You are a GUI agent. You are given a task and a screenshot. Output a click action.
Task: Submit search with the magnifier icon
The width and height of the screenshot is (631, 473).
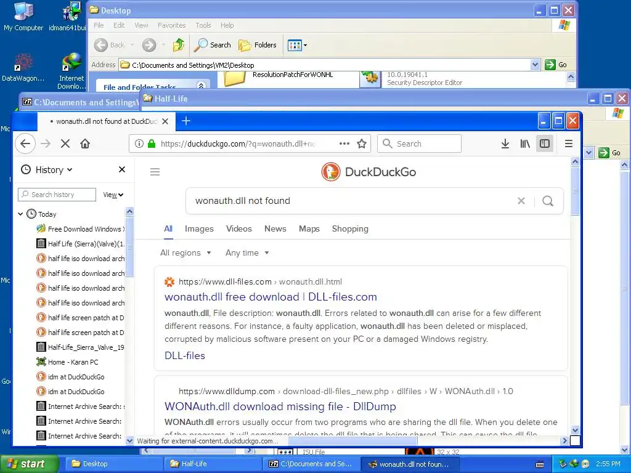tap(548, 201)
